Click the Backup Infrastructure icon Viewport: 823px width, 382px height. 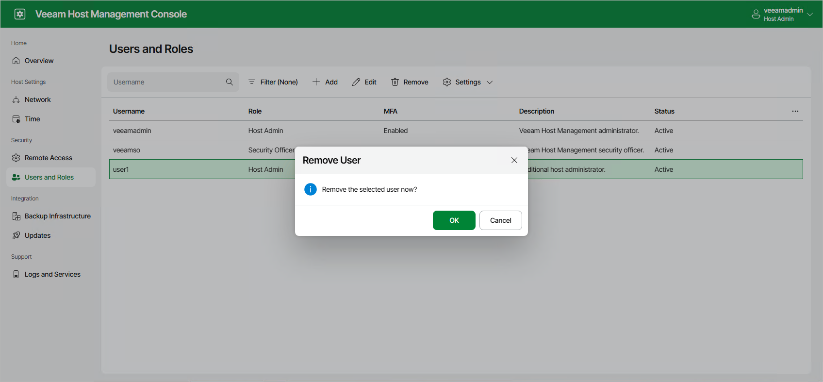point(16,216)
